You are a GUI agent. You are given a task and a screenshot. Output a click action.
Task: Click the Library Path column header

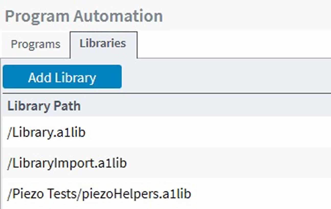pyautogui.click(x=44, y=106)
